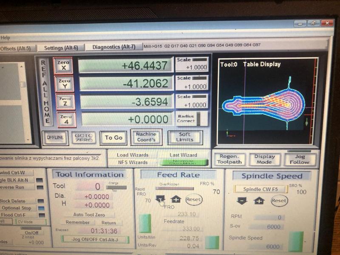
Task: Open the Help menu
Action: 5,37
